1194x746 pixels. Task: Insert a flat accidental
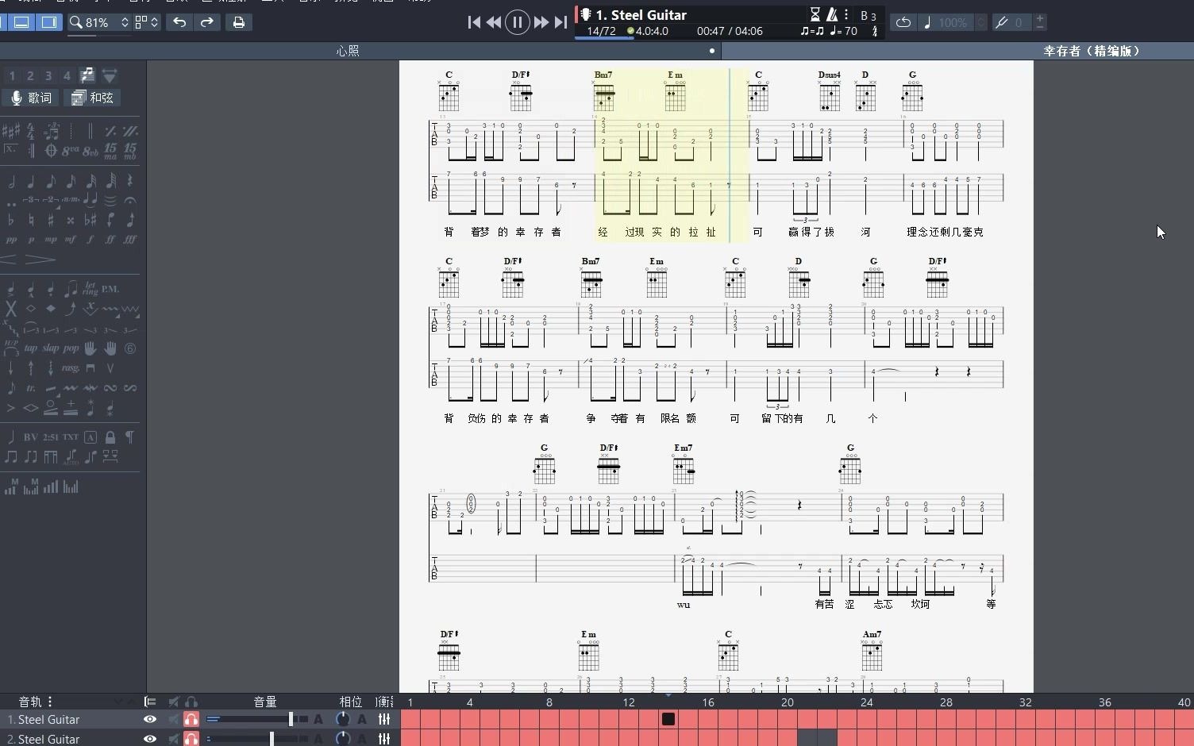coord(11,220)
